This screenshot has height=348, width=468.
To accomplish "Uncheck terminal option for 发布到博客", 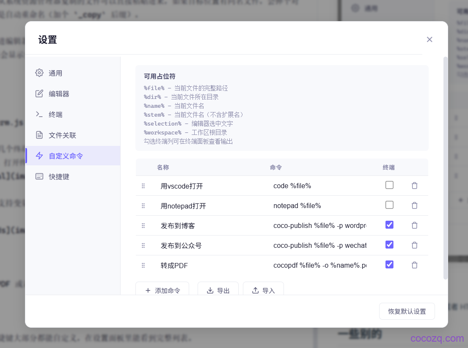I will [389, 225].
